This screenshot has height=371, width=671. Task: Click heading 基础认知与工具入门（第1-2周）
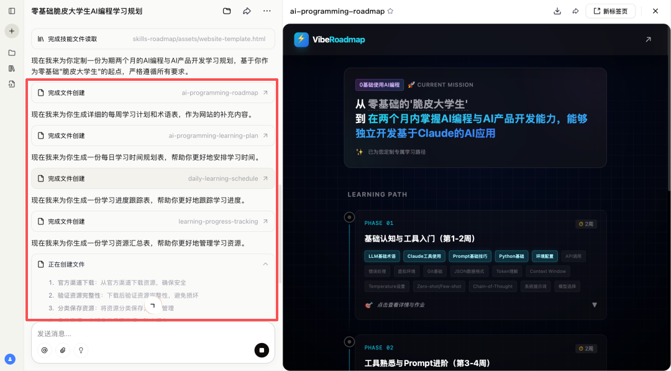click(420, 239)
